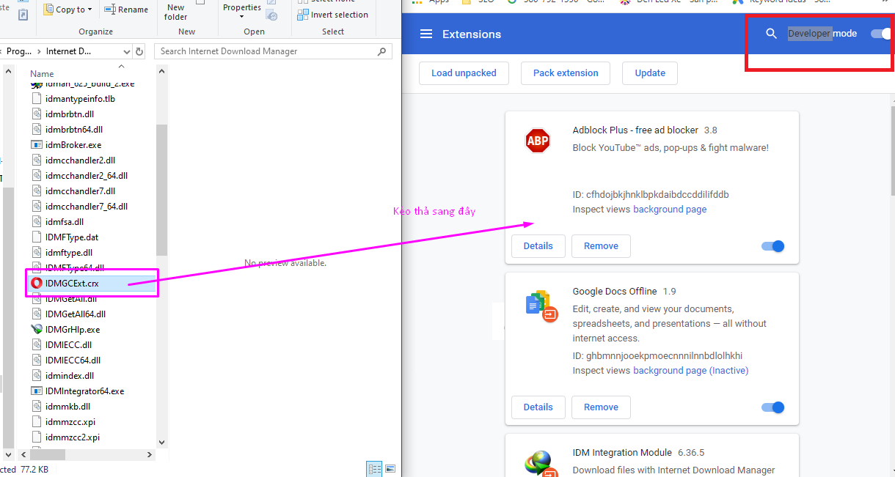Click the idmftype.dll file icon

(37, 253)
